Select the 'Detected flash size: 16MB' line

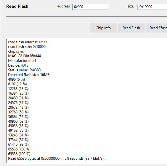tap(29, 75)
